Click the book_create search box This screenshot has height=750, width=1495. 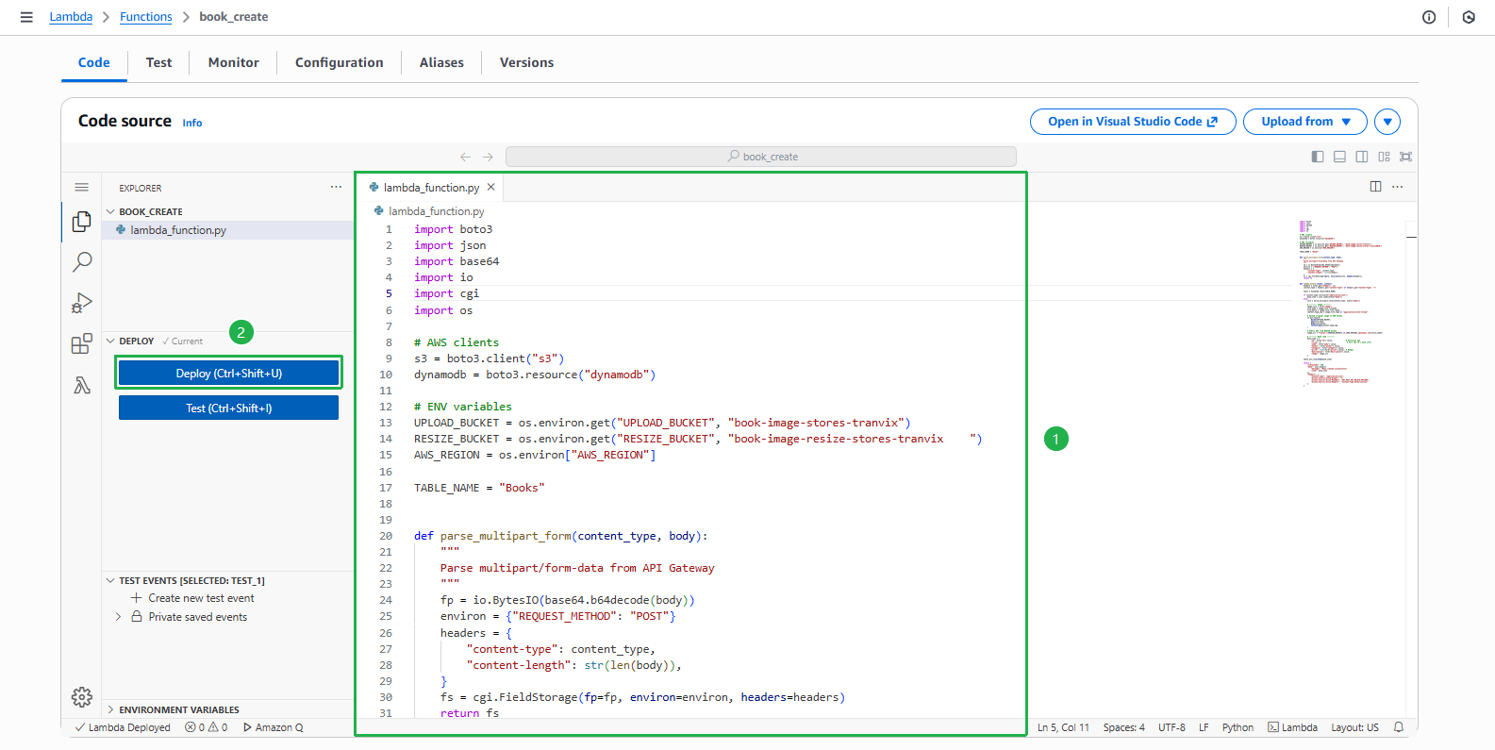[761, 157]
